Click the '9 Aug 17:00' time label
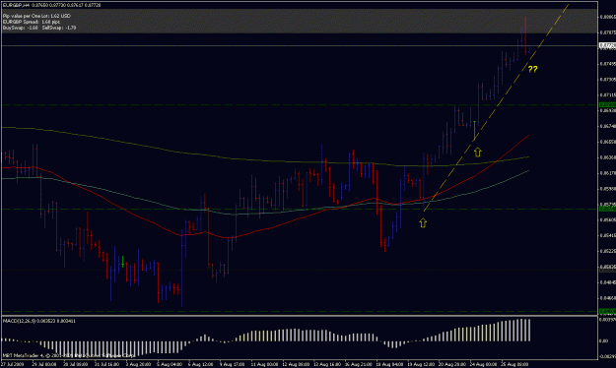616x368 pixels. pos(232,364)
